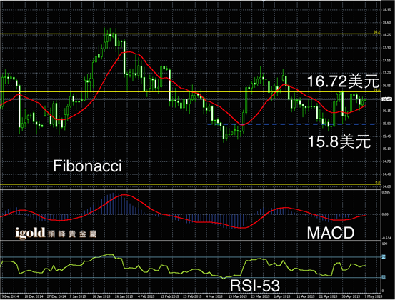Click the MACD -0.614 axis label
Screen dimensions: 395x300
tap(386, 238)
